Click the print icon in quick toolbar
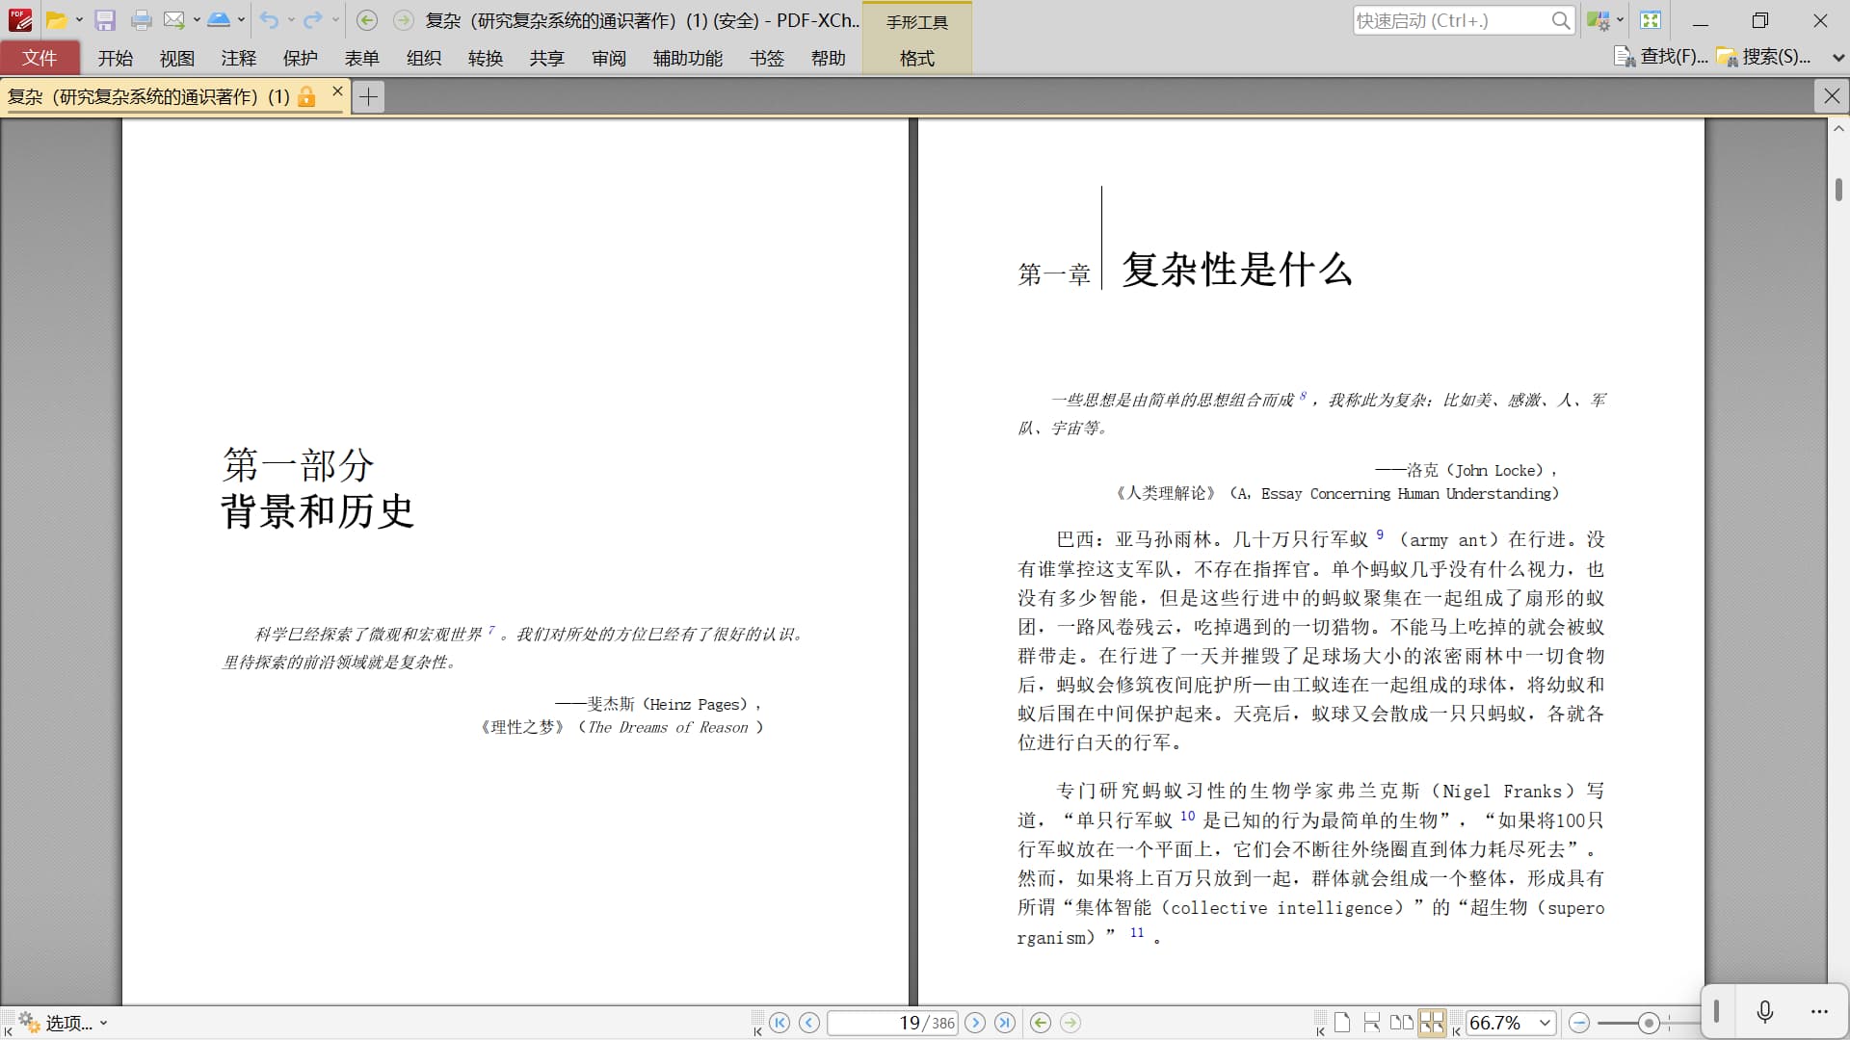 (x=141, y=20)
